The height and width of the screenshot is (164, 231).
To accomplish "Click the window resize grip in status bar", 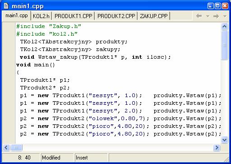I will point(226,159).
